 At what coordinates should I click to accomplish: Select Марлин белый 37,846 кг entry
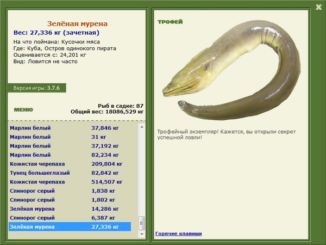click(x=70, y=128)
